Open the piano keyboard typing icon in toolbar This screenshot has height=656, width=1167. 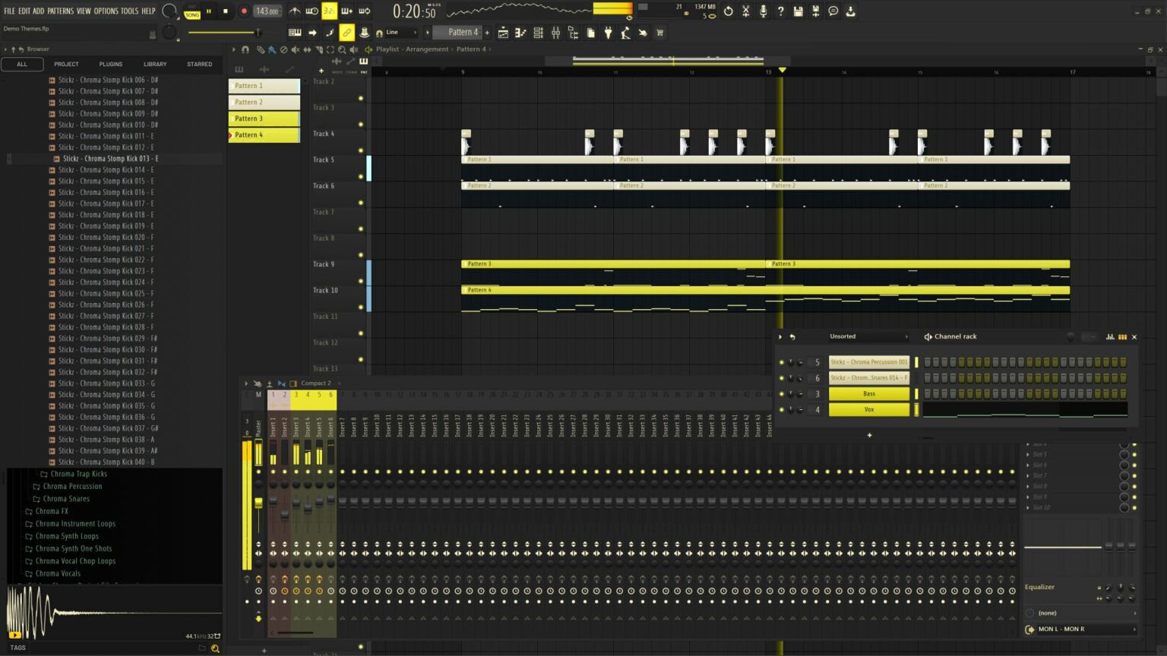pos(295,33)
